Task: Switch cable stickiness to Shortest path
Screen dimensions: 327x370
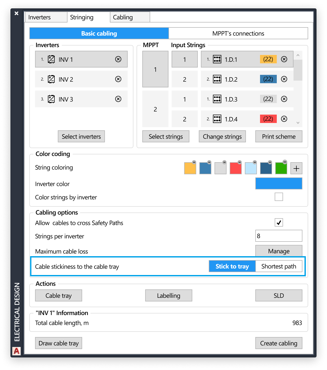Action: pos(279,266)
